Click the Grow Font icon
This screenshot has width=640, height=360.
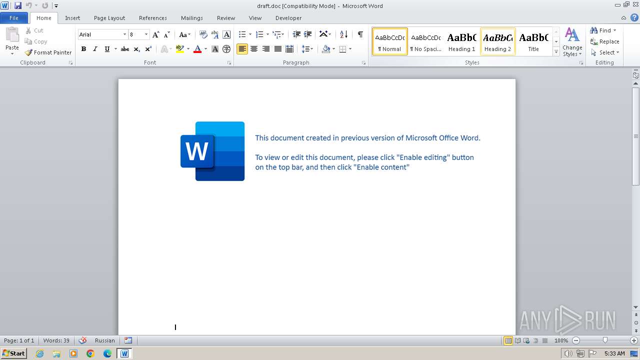[x=156, y=34]
